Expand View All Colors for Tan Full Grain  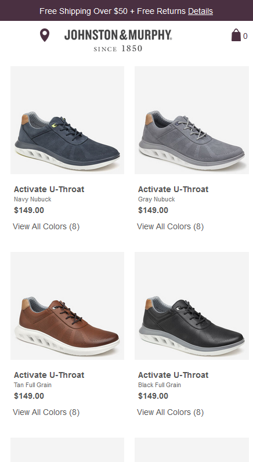[46, 412]
